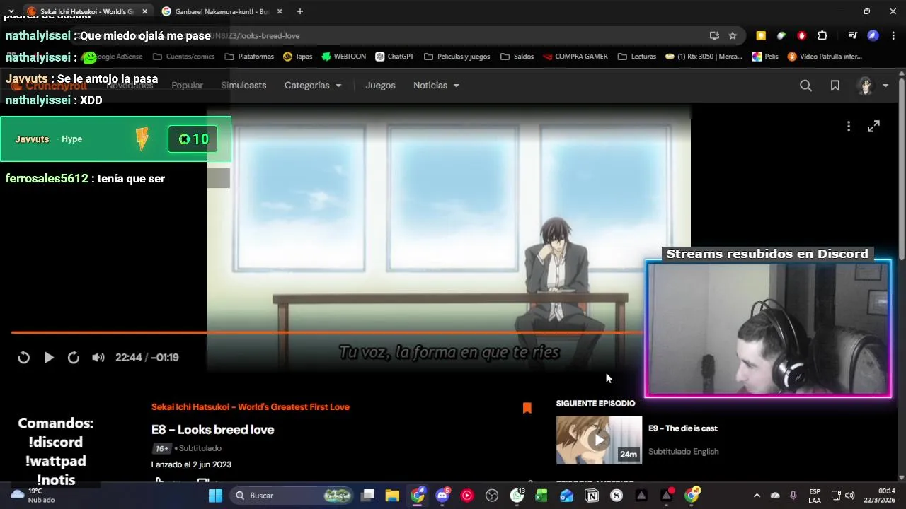Switch to the Sekai Ichi Hatsukoi tab
906x509 pixels.
point(87,11)
